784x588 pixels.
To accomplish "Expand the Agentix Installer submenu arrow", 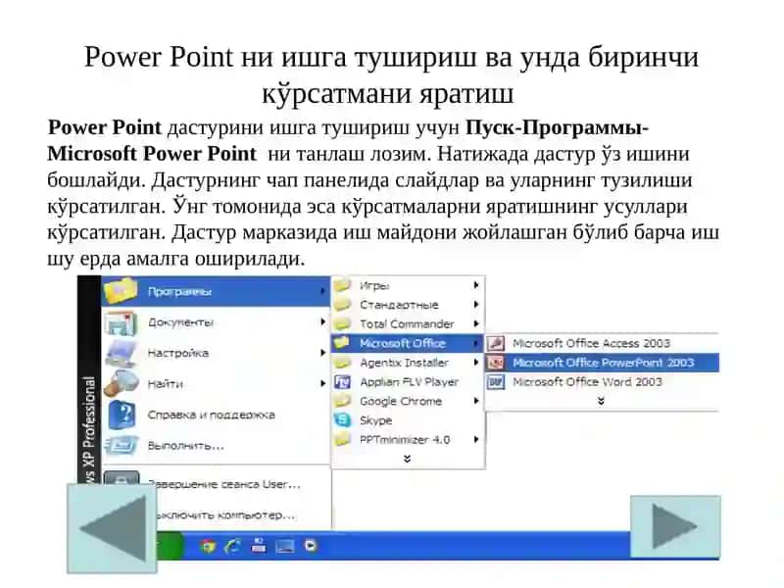I will pos(476,362).
